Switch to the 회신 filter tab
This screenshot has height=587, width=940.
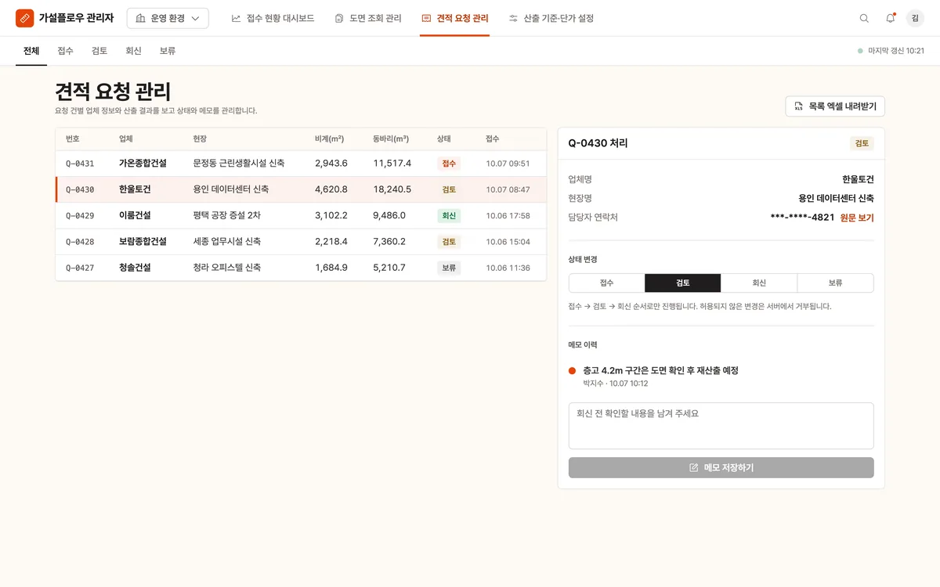pyautogui.click(x=133, y=51)
